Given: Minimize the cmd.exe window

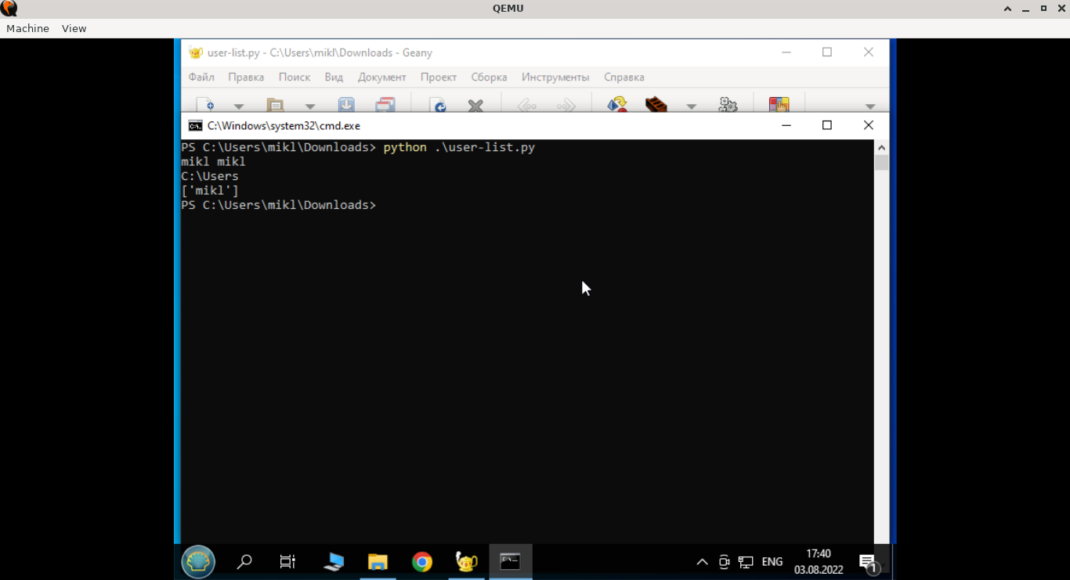Looking at the screenshot, I should click(x=786, y=125).
